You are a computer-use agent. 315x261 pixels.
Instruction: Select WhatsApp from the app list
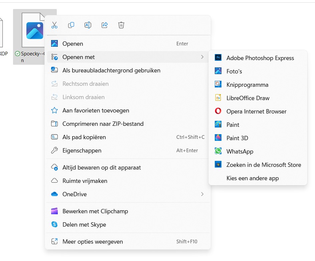tap(240, 152)
